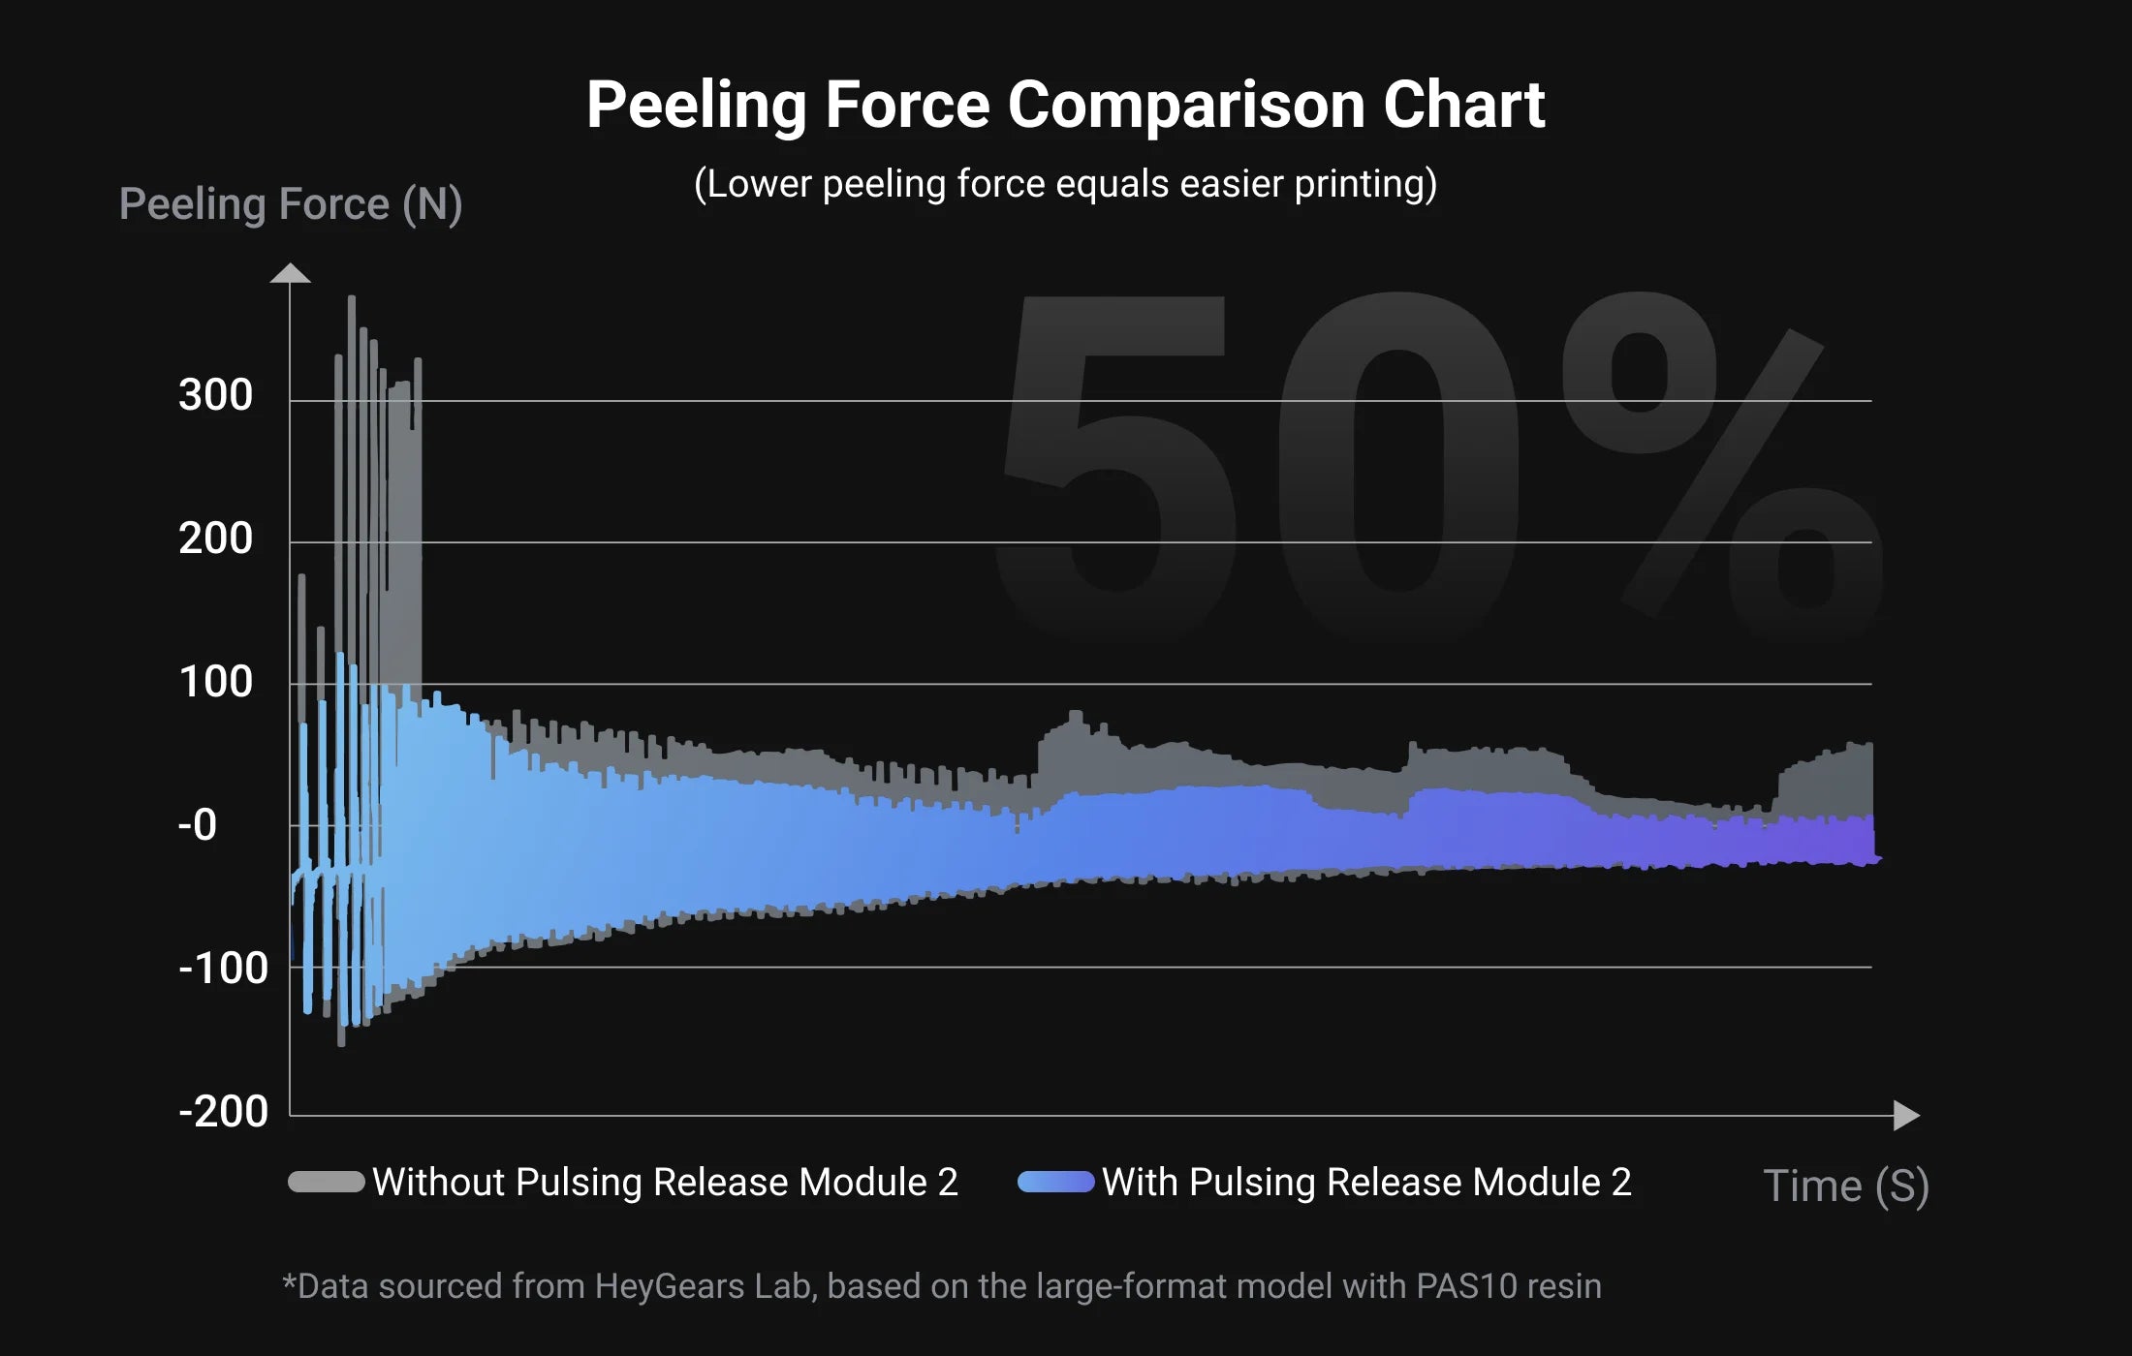2132x1356 pixels.
Task: Click the right-pointing arrow ending the time axis
Action: click(x=1905, y=1116)
